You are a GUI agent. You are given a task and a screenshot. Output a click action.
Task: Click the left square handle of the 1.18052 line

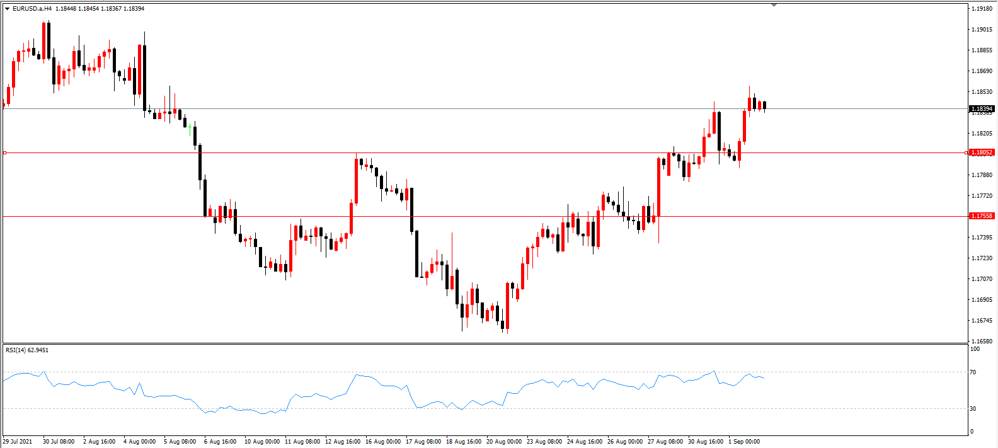click(x=4, y=152)
